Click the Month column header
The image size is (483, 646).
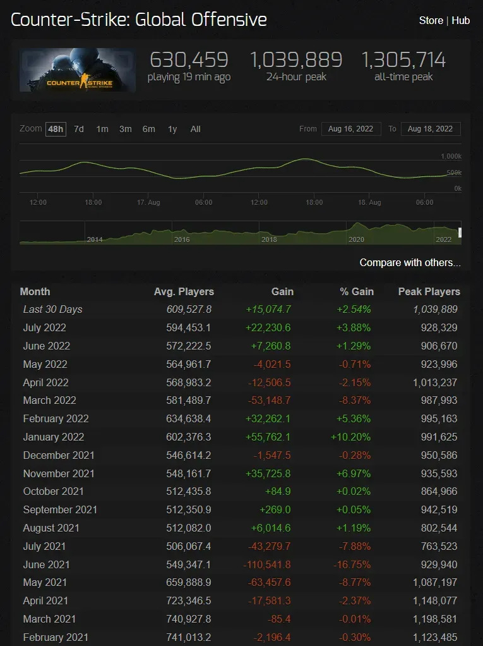tap(35, 291)
